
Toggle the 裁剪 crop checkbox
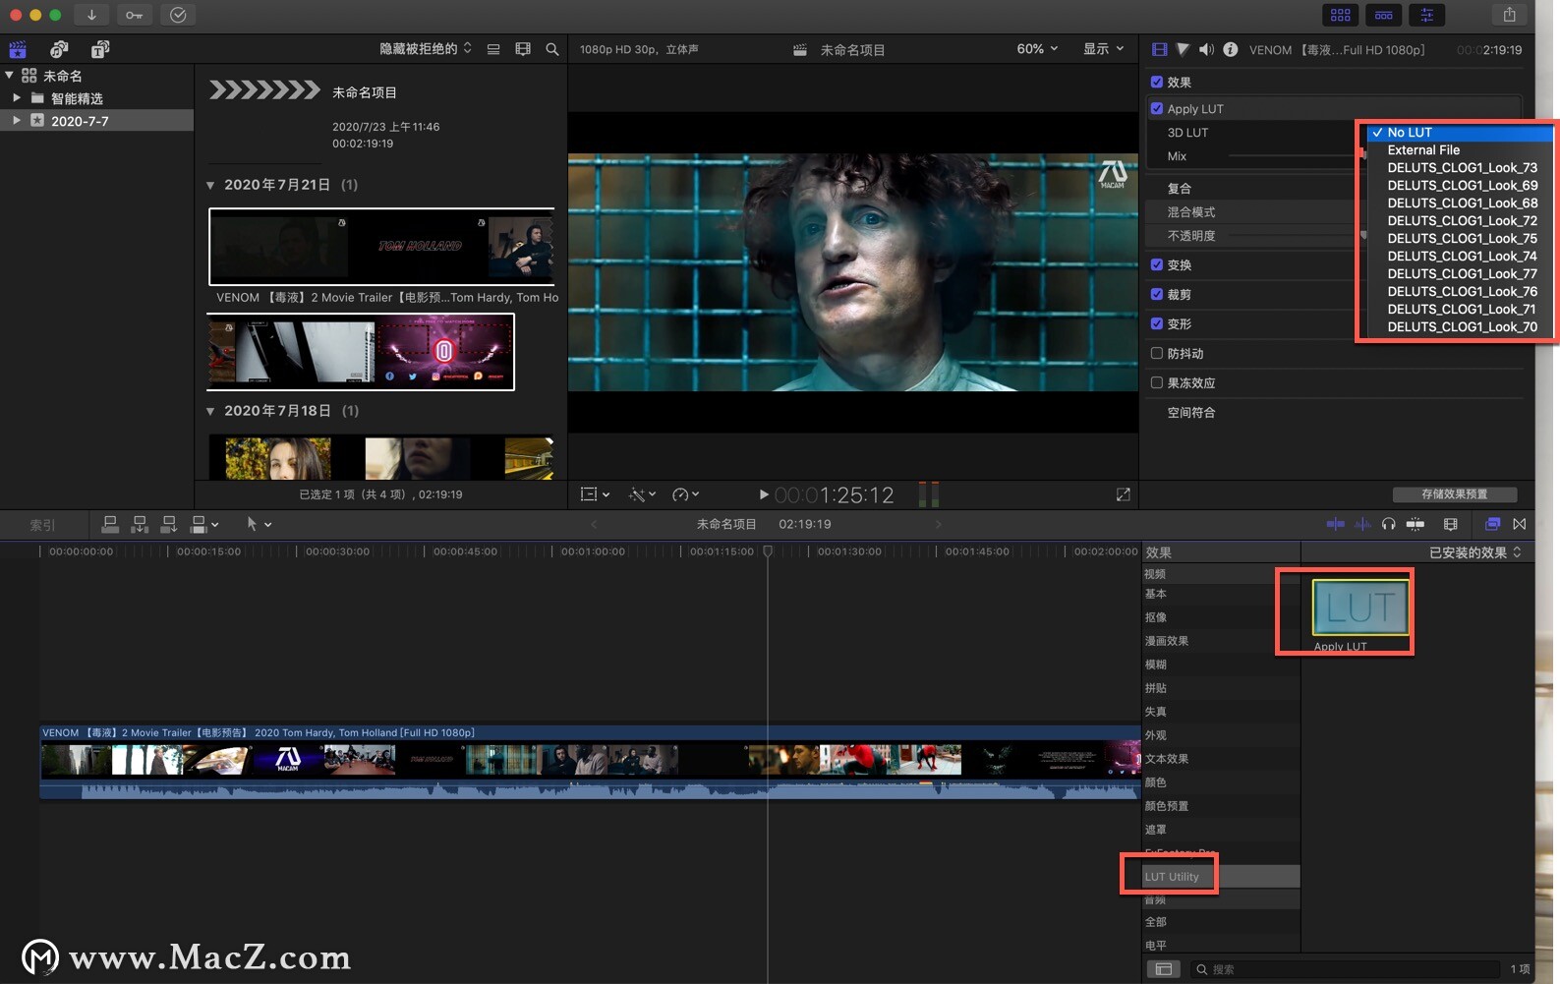[1157, 294]
